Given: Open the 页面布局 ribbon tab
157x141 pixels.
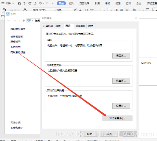Looking at the screenshot, I should click(x=84, y=3).
